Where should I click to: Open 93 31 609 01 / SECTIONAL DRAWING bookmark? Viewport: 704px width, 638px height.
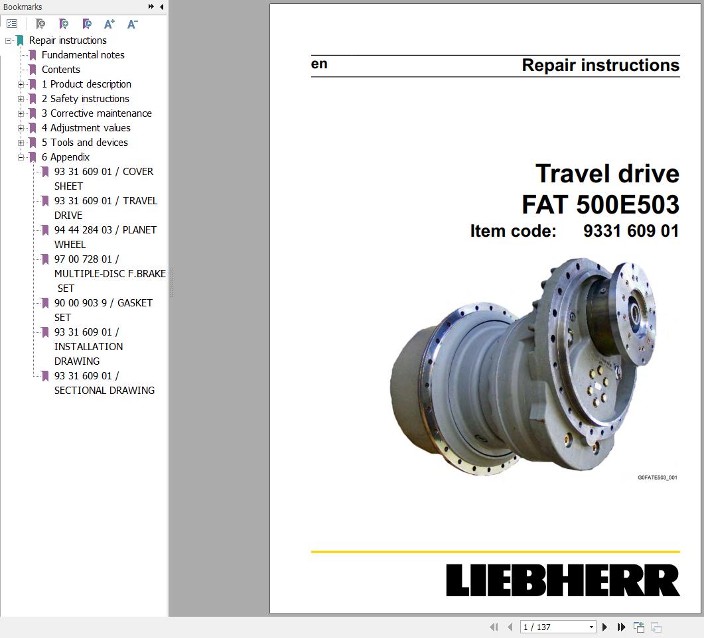(x=104, y=383)
